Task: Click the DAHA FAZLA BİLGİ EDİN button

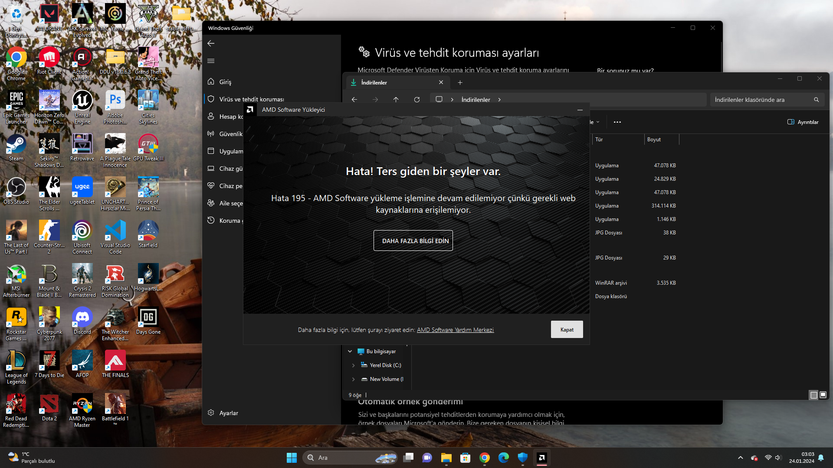Action: click(x=413, y=240)
